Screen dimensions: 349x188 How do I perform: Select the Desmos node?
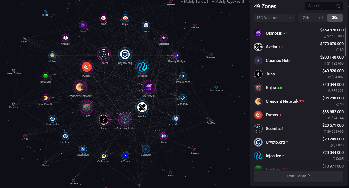click(211, 54)
